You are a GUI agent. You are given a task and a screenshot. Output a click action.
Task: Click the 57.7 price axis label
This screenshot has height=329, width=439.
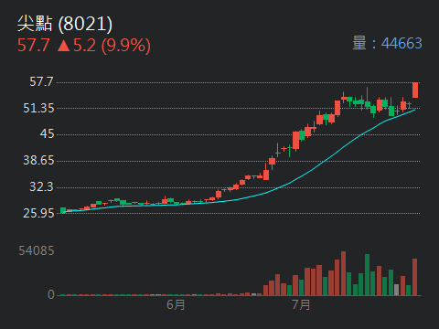click(x=41, y=81)
